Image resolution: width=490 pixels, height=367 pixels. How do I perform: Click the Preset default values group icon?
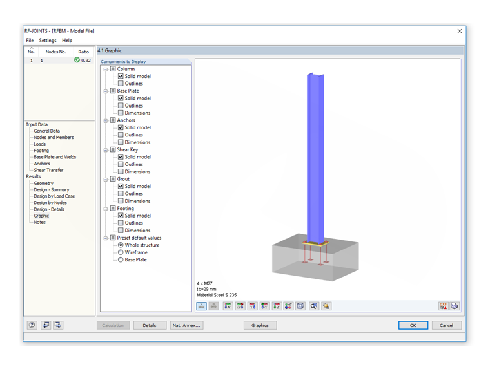(113, 238)
